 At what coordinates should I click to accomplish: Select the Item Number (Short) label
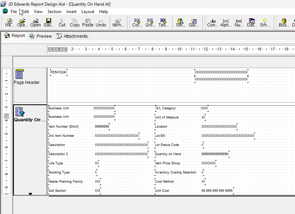[64, 126]
